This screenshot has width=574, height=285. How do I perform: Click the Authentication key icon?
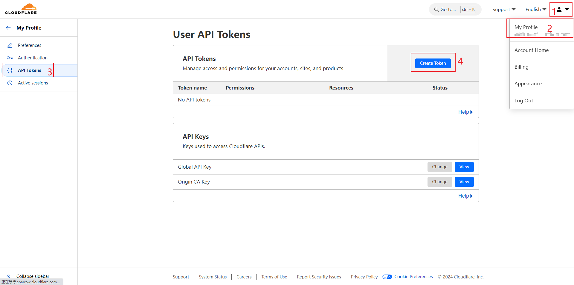10,58
